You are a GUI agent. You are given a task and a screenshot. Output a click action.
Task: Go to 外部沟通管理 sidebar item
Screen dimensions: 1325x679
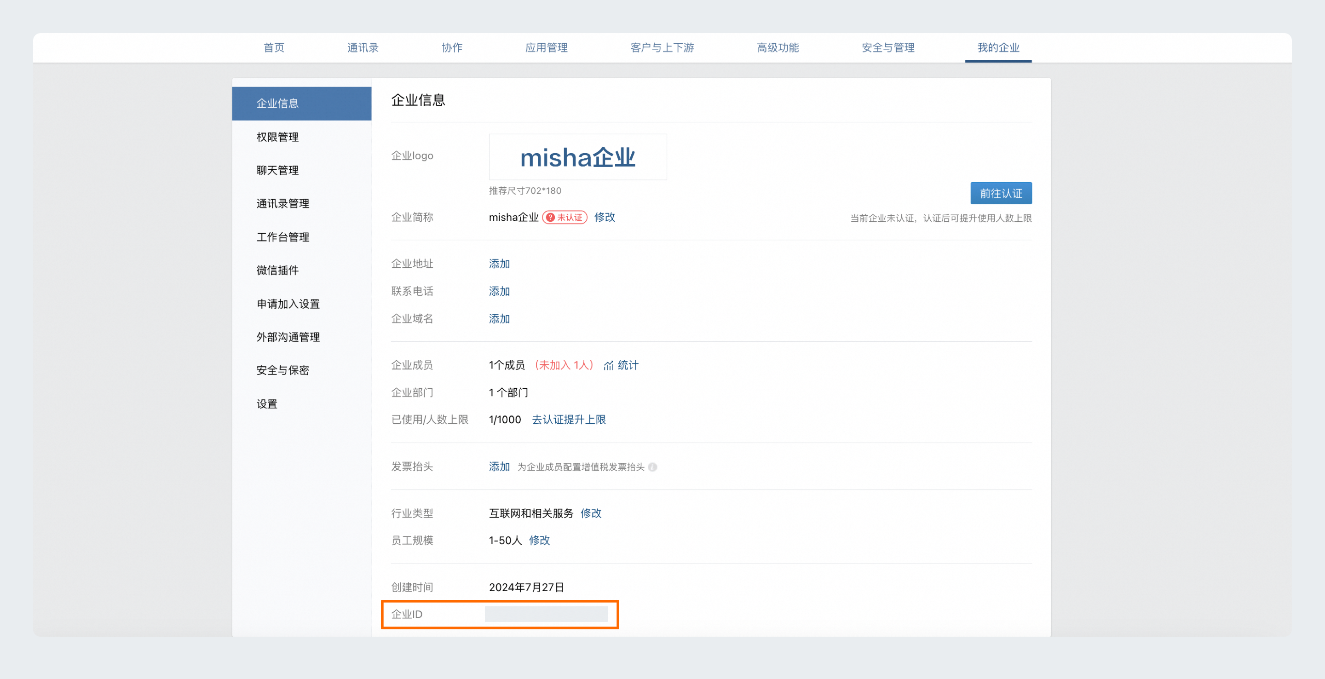301,337
